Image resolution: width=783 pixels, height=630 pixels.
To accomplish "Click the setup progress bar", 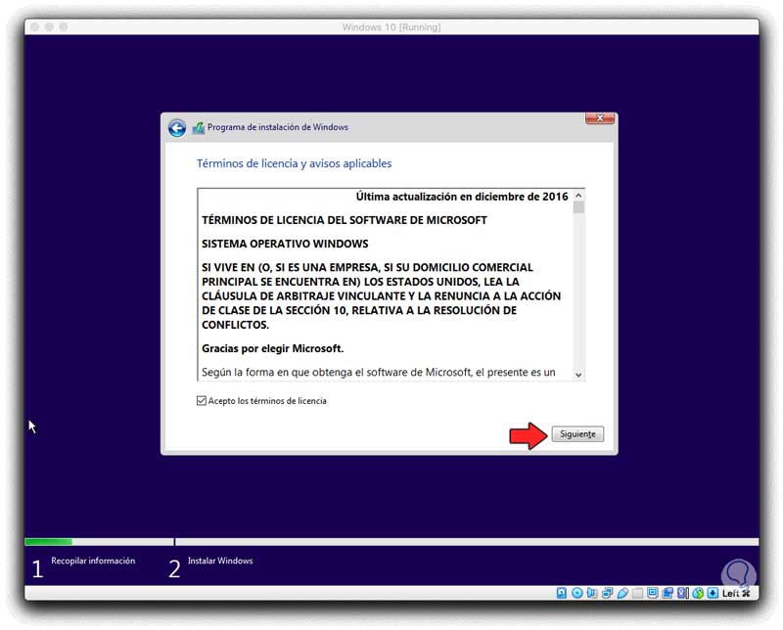I will [391, 542].
